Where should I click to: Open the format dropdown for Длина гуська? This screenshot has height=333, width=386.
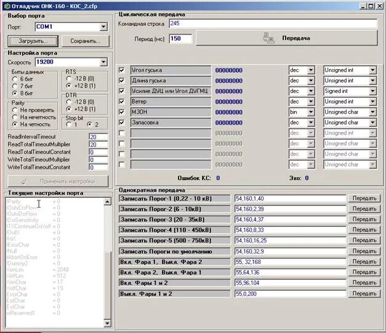tap(311, 81)
